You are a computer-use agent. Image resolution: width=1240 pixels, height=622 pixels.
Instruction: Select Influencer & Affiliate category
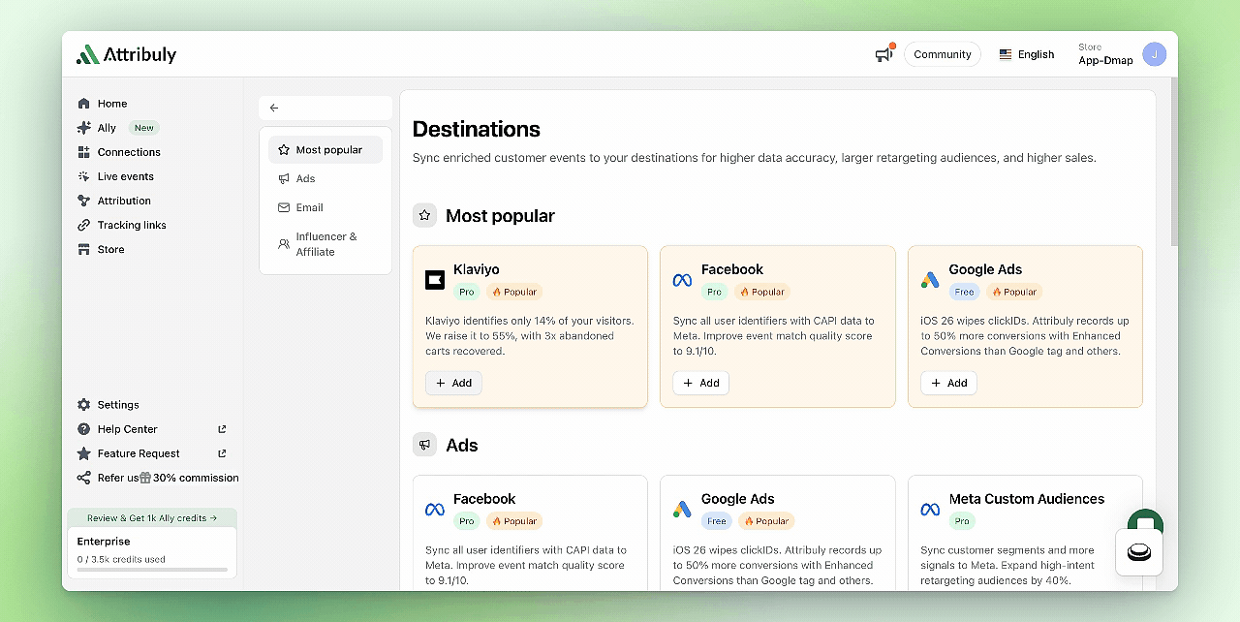(325, 244)
